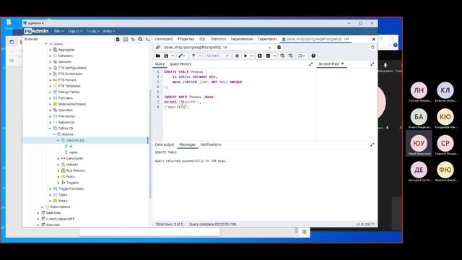This screenshot has height=260, width=462.
Task: Select the dvdrental database in the tree
Action: coord(53,225)
